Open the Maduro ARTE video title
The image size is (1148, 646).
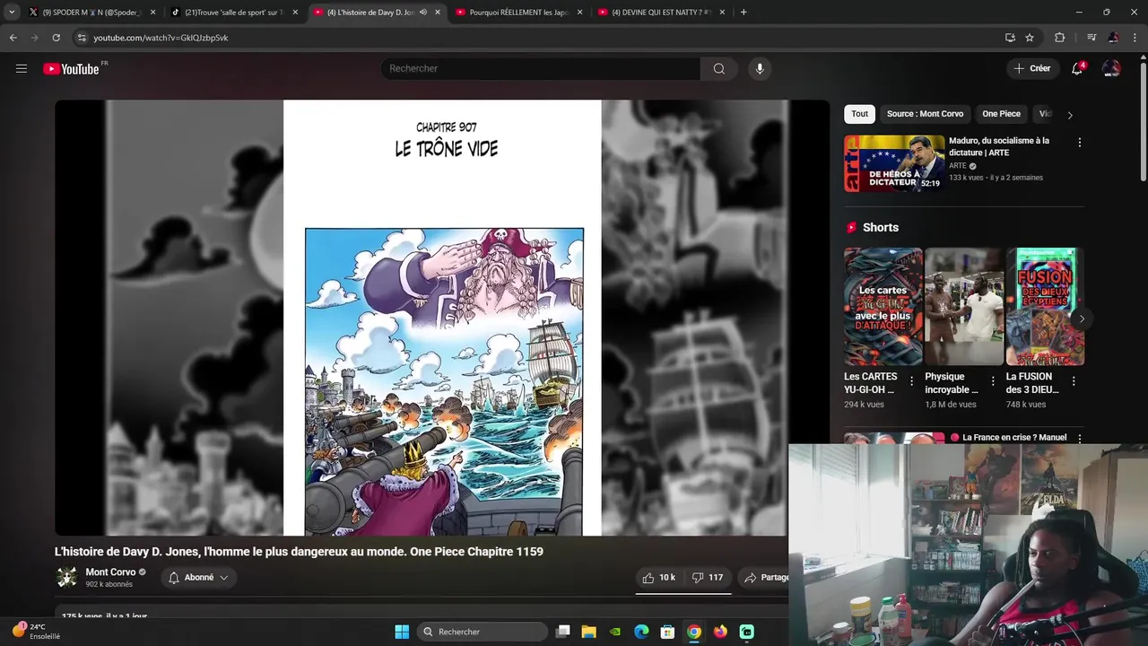tap(999, 146)
